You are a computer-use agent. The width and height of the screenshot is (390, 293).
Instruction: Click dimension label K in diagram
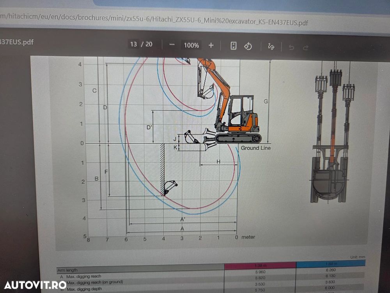175,148
